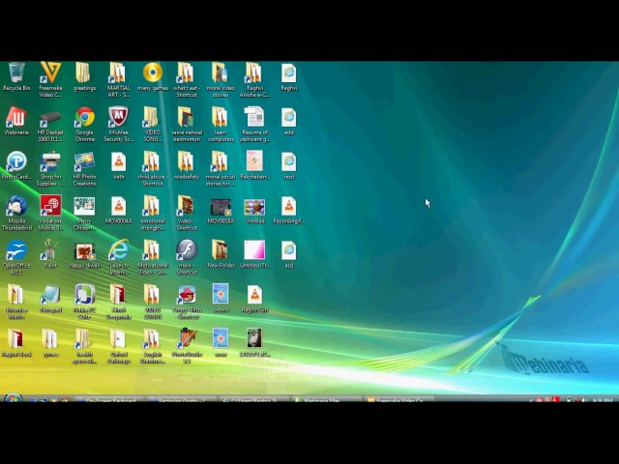Launch the Webinaria desktop shortcut
619x464 pixels.
coord(16,121)
